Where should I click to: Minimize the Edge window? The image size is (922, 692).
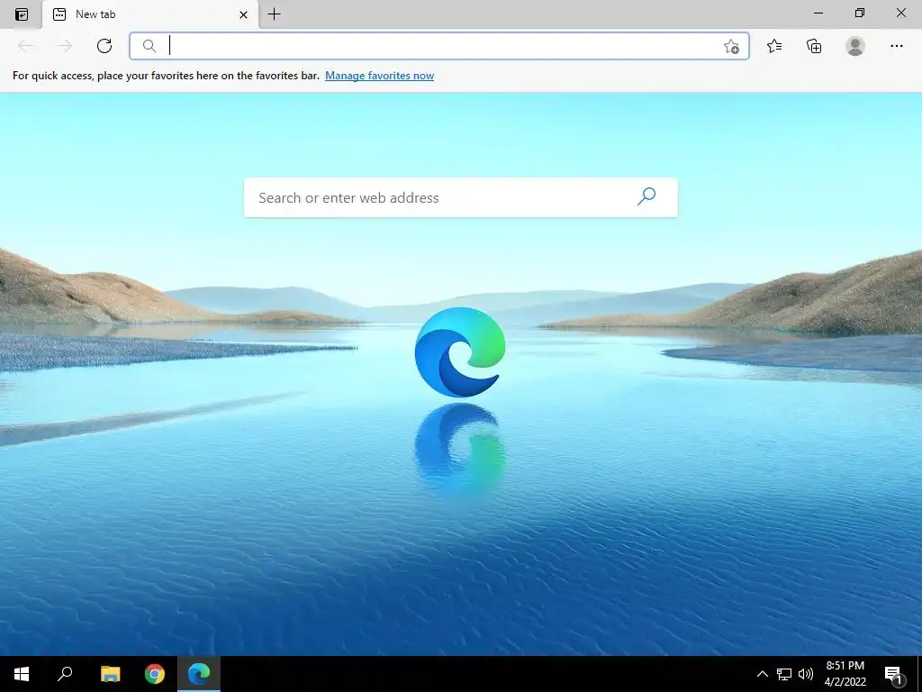(818, 13)
